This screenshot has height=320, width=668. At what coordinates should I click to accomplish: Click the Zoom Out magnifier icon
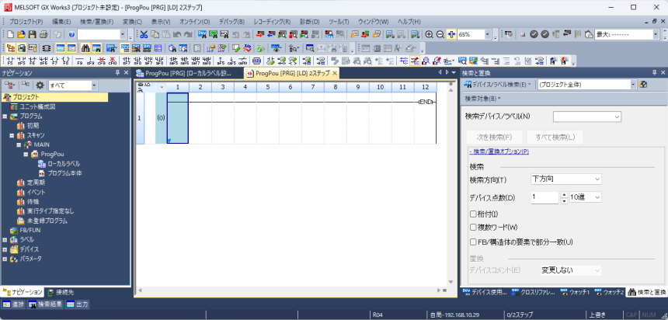[x=440, y=35]
